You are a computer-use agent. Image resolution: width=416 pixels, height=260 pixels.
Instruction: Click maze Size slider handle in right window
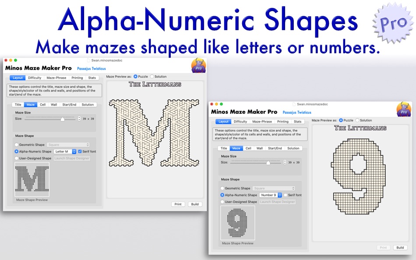click(268, 163)
